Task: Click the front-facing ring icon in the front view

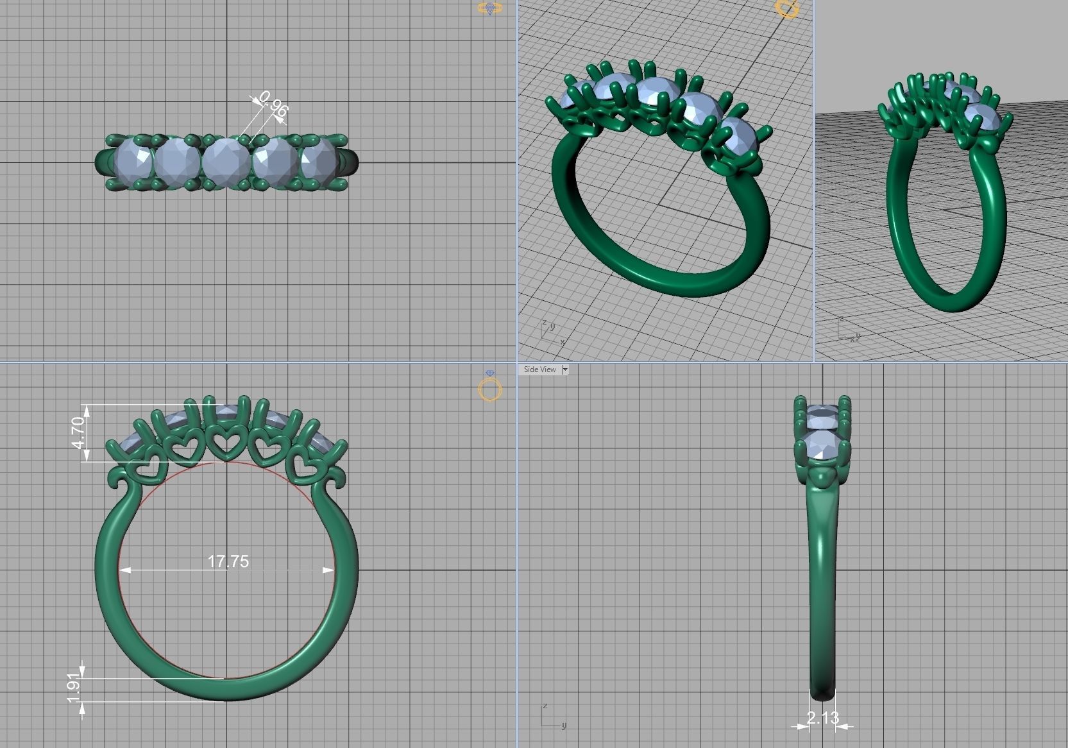Action: click(490, 386)
